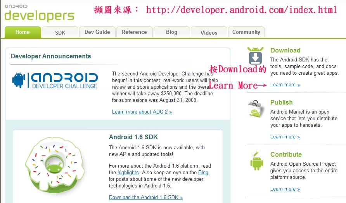Screen dimensions: 346x203
Task: Click the Developer Announcements heading
Action: [x=51, y=56]
